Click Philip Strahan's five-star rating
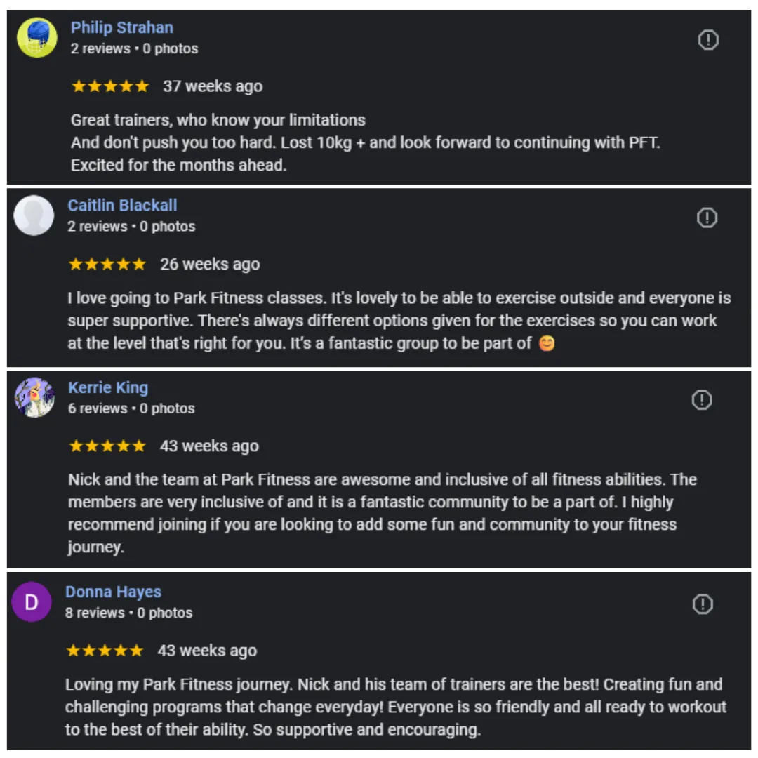 click(110, 86)
